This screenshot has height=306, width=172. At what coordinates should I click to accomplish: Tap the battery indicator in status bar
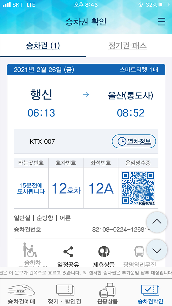tap(164, 5)
